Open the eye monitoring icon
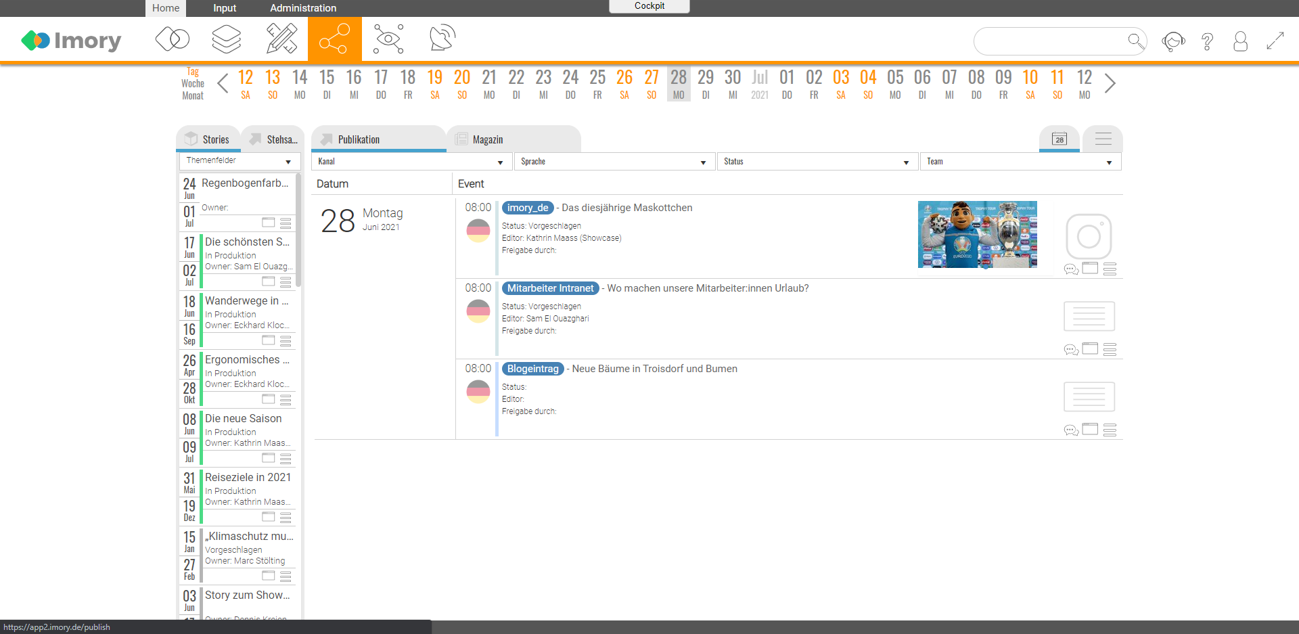This screenshot has height=634, width=1299. 388,39
